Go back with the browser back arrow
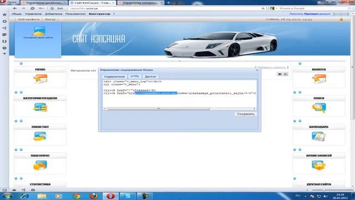The height and width of the screenshot is (200, 355). (x=15, y=8)
